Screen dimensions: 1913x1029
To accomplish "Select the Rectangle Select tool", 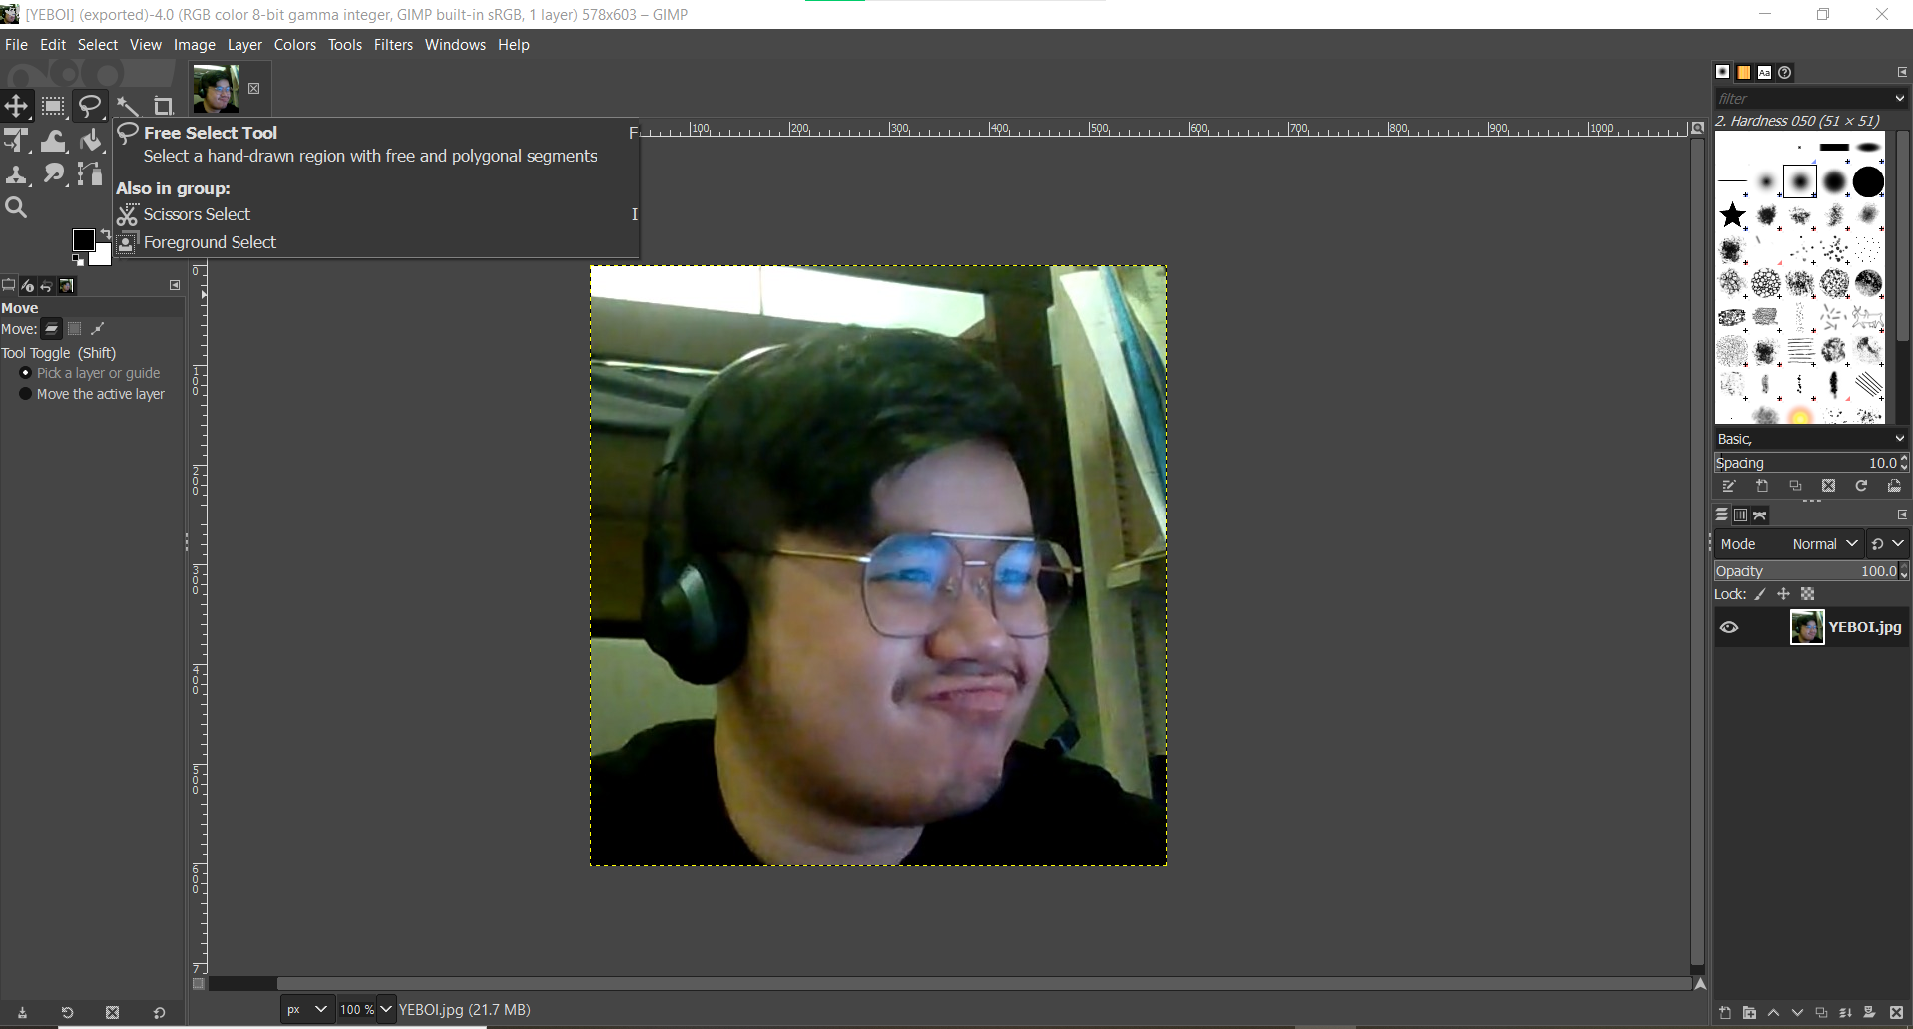I will click(x=54, y=106).
